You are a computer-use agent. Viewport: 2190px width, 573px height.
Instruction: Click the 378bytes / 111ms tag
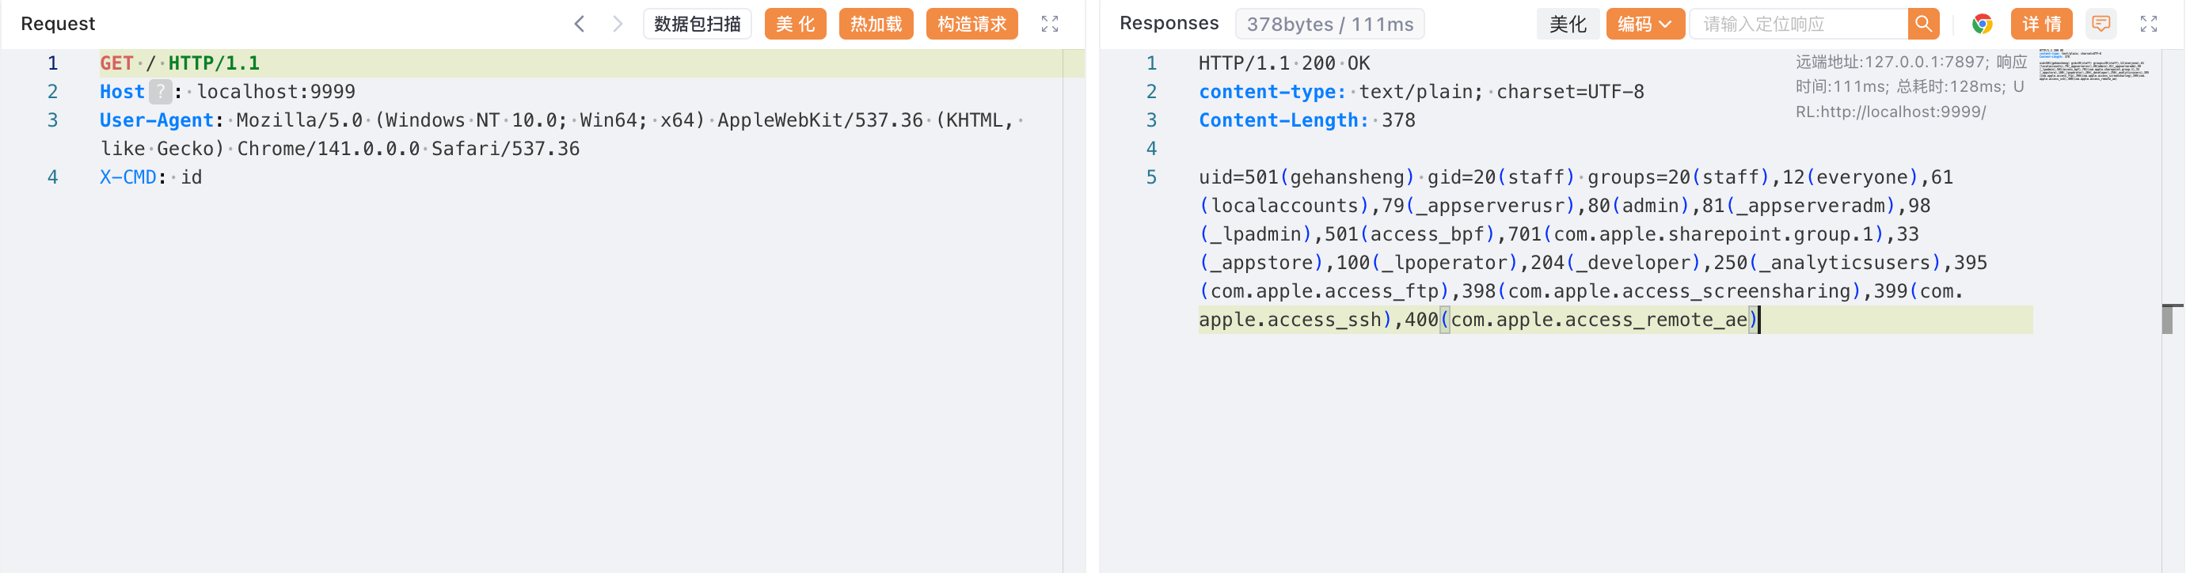pyautogui.click(x=1329, y=25)
